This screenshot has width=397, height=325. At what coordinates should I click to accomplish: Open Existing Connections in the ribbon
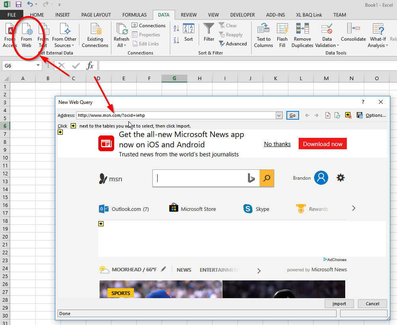[95, 35]
